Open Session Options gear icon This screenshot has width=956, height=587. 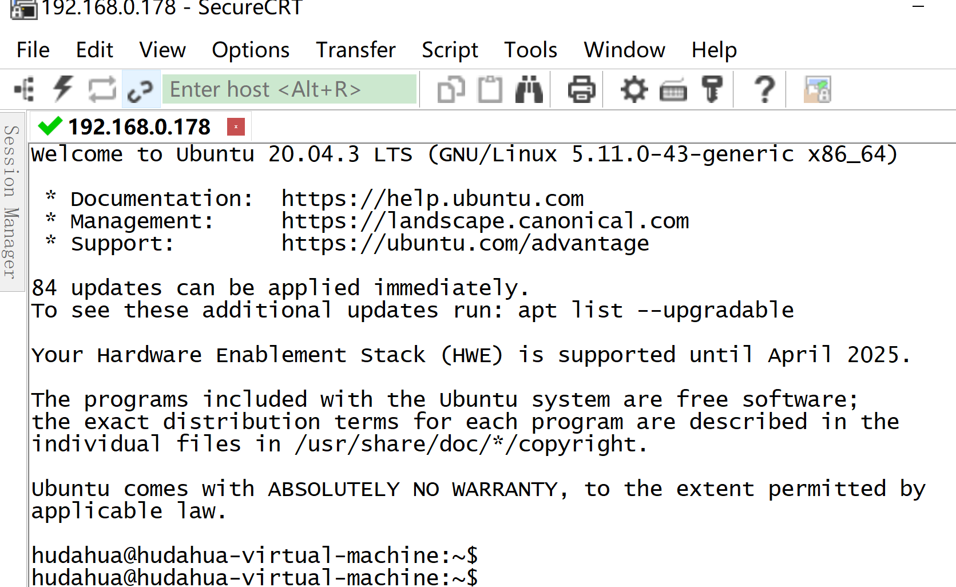coord(634,90)
